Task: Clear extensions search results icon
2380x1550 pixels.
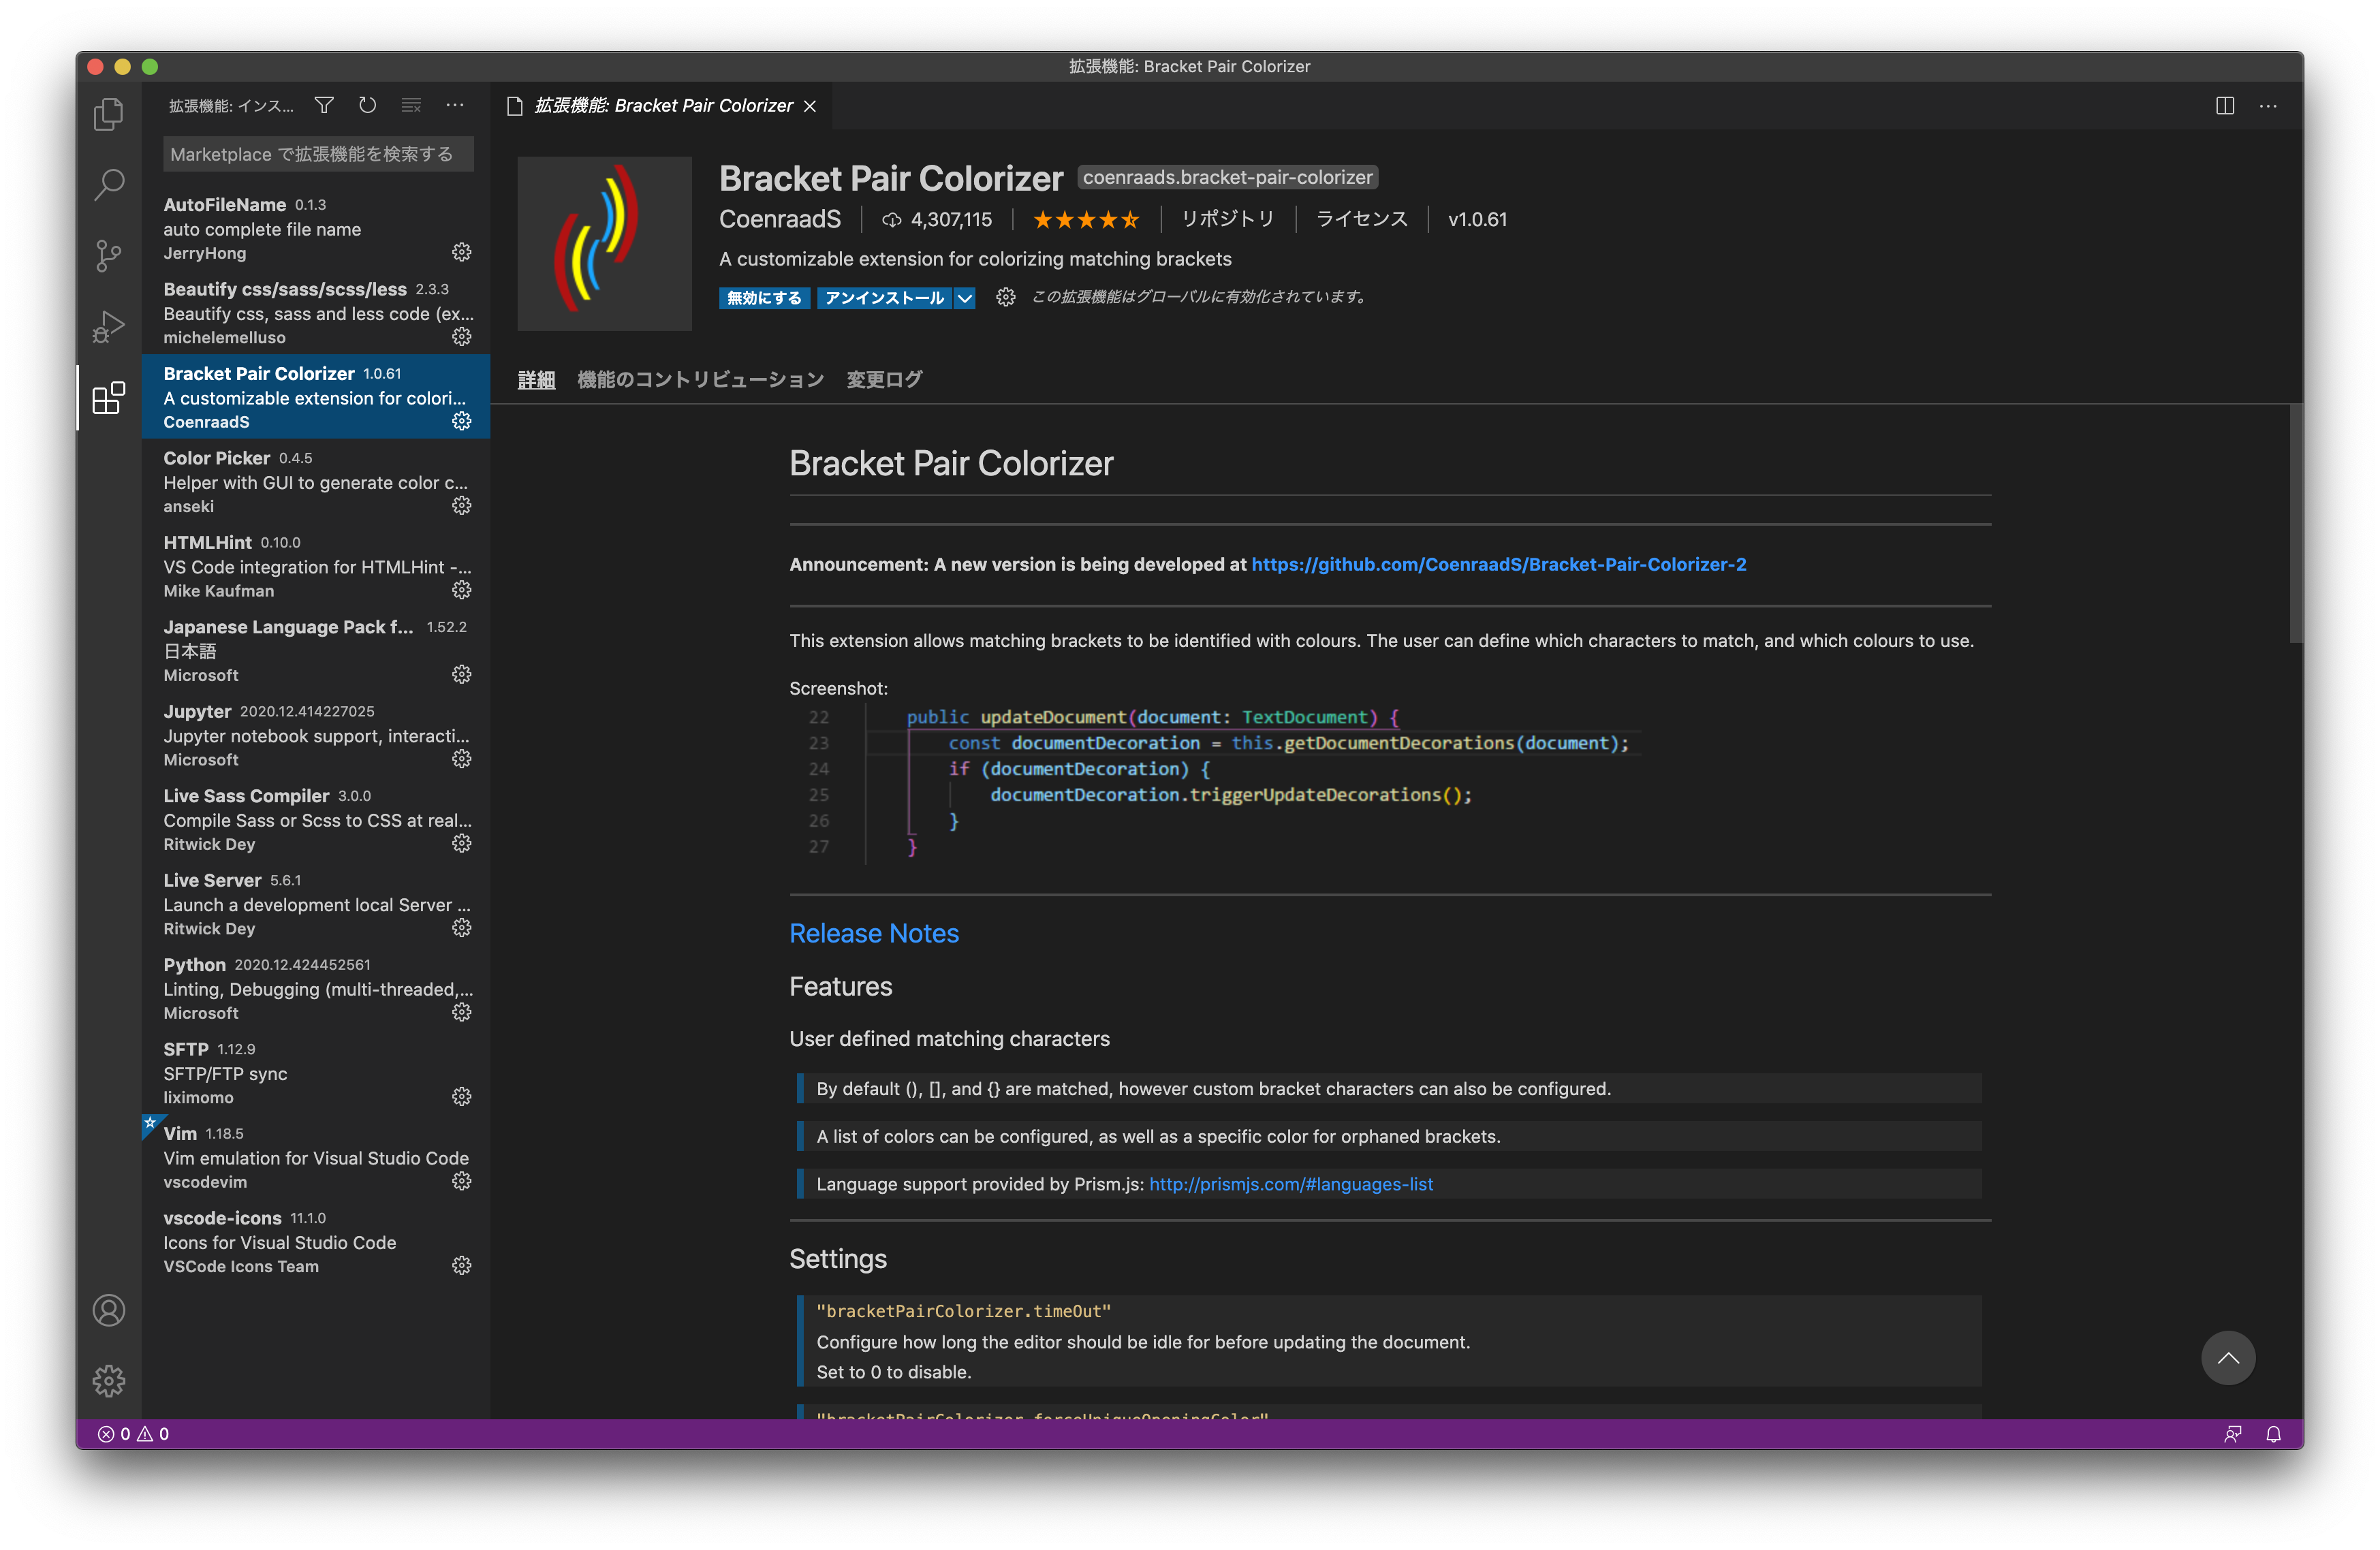Action: pos(411,105)
